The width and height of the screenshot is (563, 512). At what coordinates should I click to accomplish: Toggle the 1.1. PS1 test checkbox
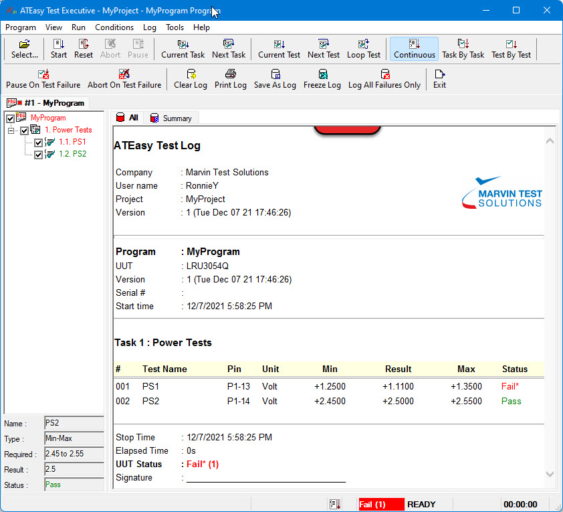pyautogui.click(x=38, y=143)
